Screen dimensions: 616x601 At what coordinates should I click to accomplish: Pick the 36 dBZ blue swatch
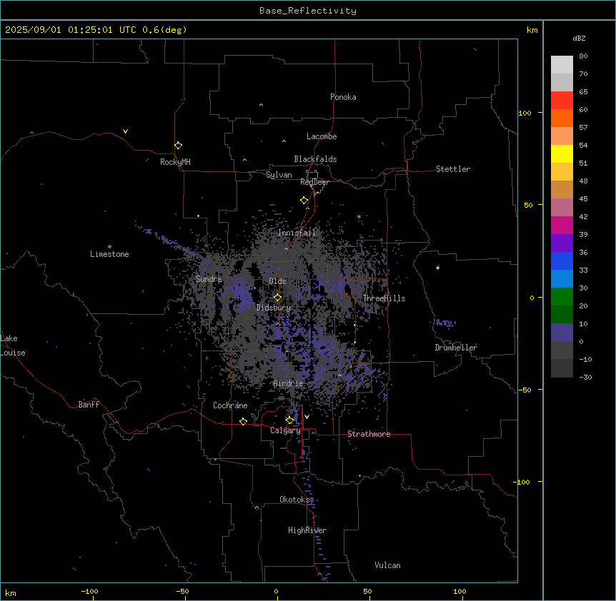[x=562, y=261]
